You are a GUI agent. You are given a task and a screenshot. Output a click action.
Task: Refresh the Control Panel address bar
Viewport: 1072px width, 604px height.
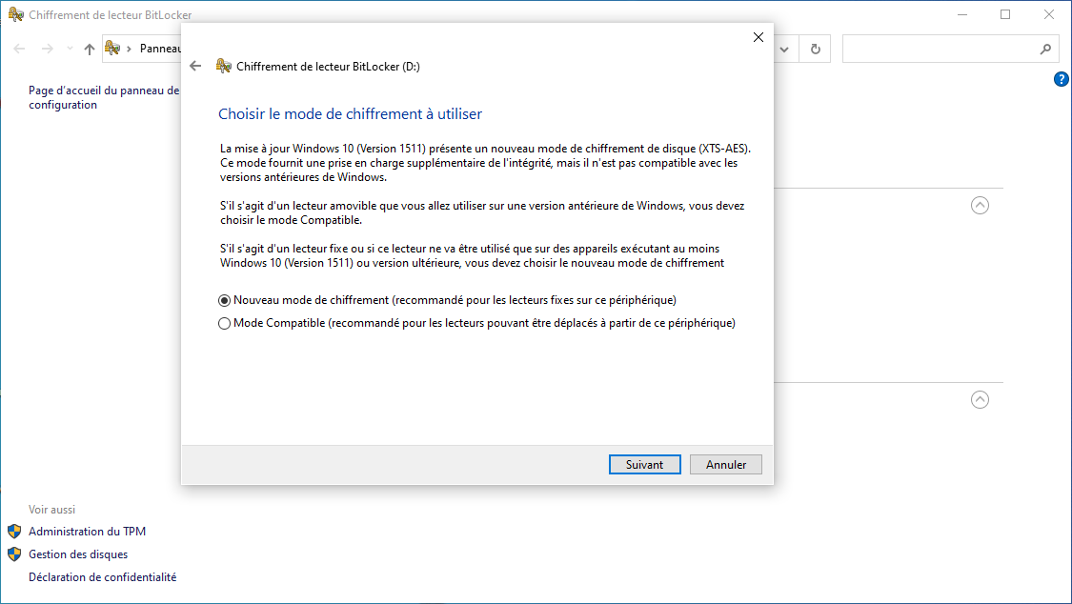815,49
